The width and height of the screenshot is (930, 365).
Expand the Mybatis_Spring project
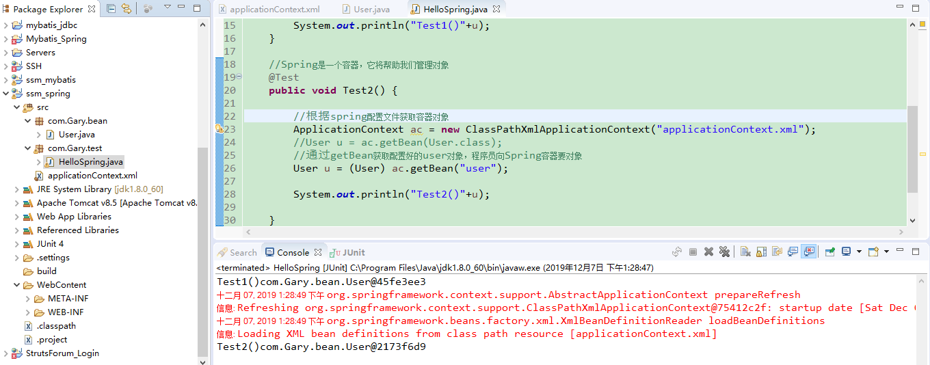pos(6,39)
